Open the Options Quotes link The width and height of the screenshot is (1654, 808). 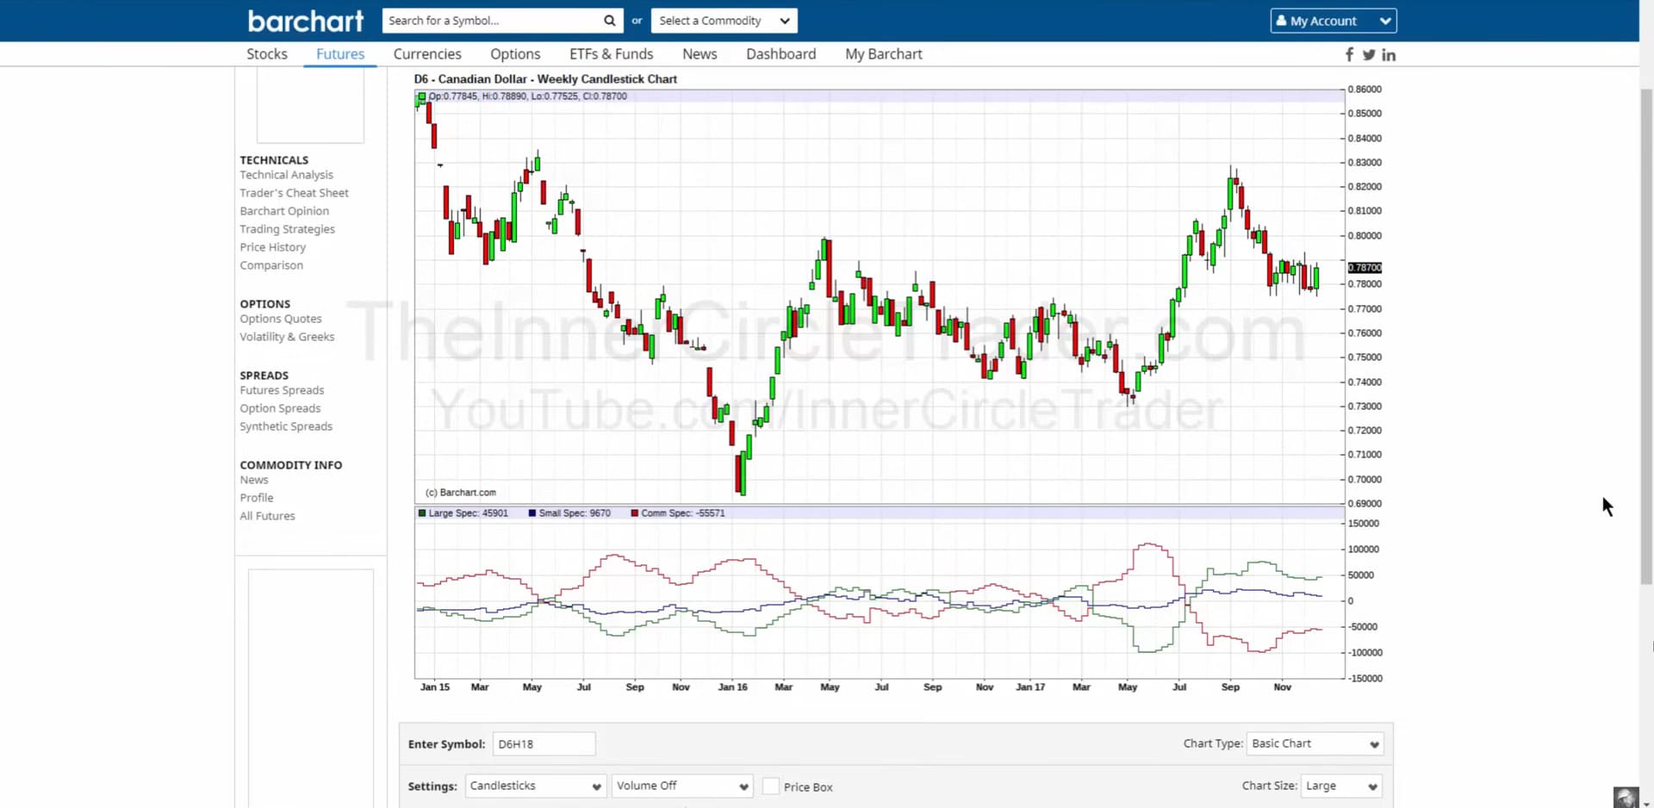point(281,319)
